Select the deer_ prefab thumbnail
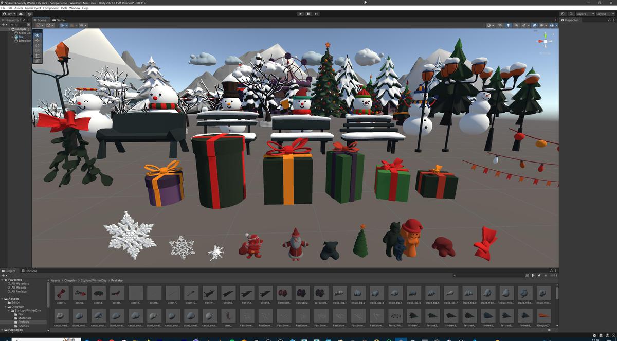 click(x=228, y=316)
